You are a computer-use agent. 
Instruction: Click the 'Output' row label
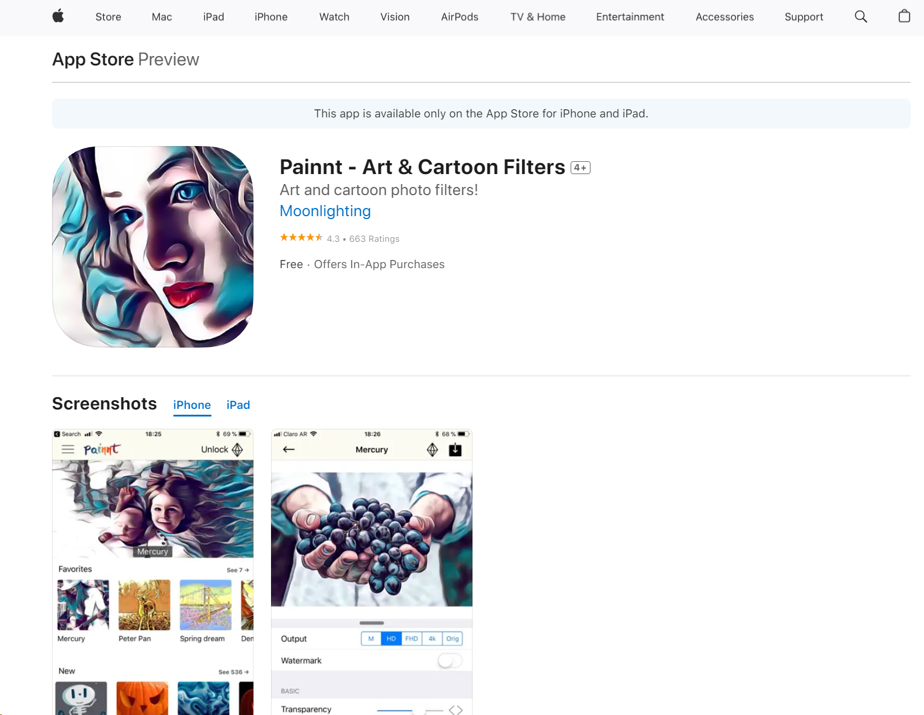point(294,638)
